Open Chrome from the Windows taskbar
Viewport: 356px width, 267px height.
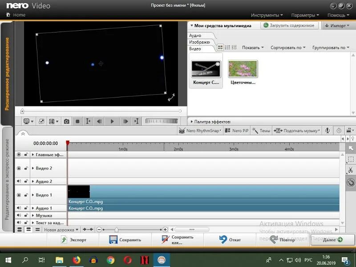[x=110, y=260]
